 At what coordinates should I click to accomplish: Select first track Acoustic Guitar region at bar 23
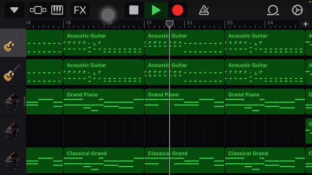click(265, 43)
